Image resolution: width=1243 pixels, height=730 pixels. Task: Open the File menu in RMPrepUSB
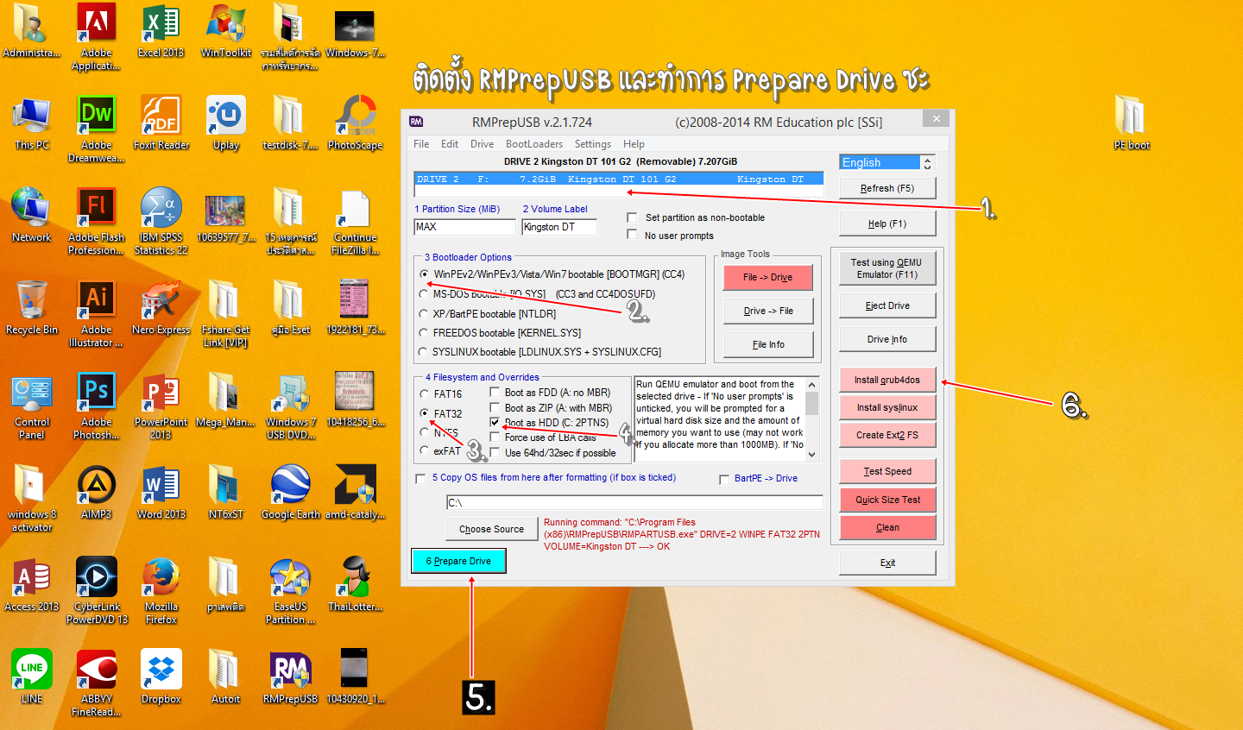coord(421,144)
